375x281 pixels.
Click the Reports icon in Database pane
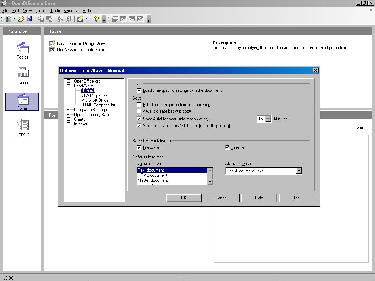pos(22,127)
